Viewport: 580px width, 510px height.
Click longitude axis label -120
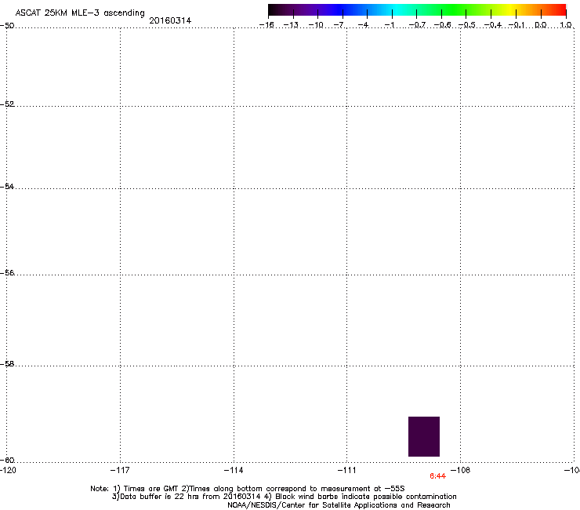(x=8, y=470)
